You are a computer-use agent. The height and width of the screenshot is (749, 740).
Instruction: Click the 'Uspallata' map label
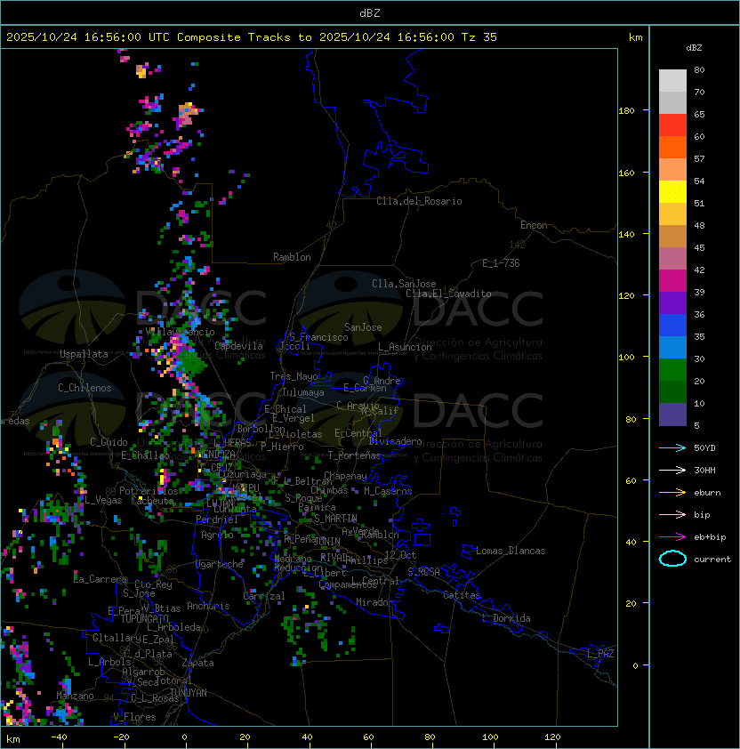click(84, 354)
